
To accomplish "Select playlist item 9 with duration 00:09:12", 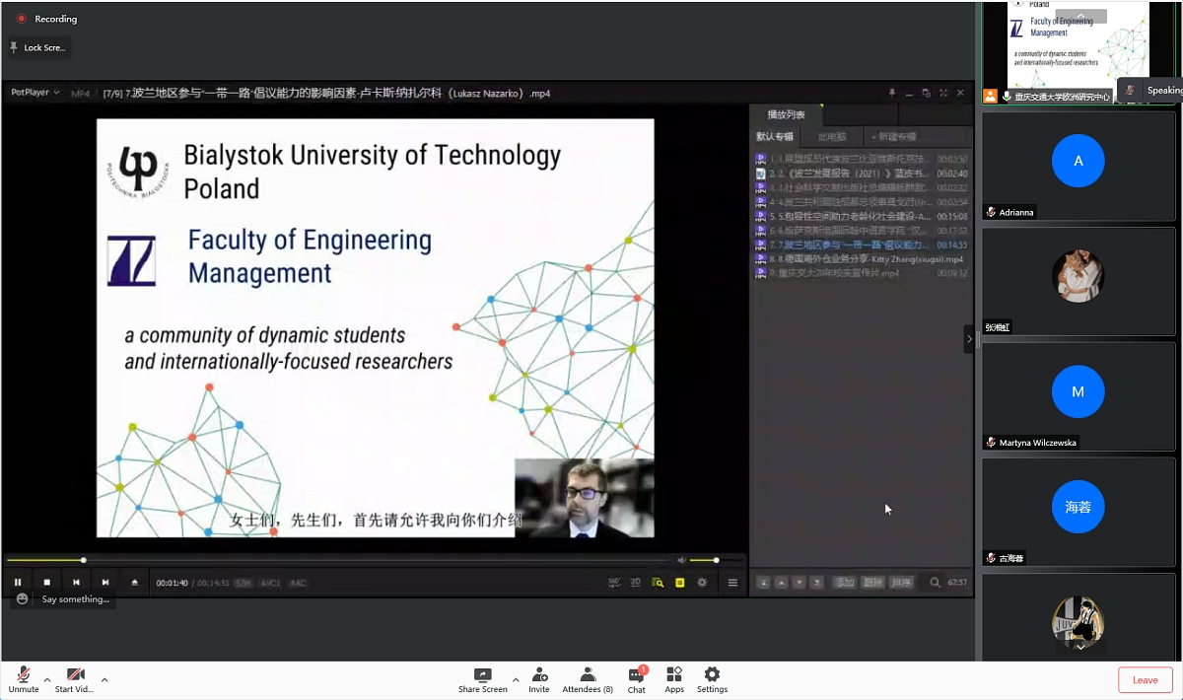I will tap(862, 273).
